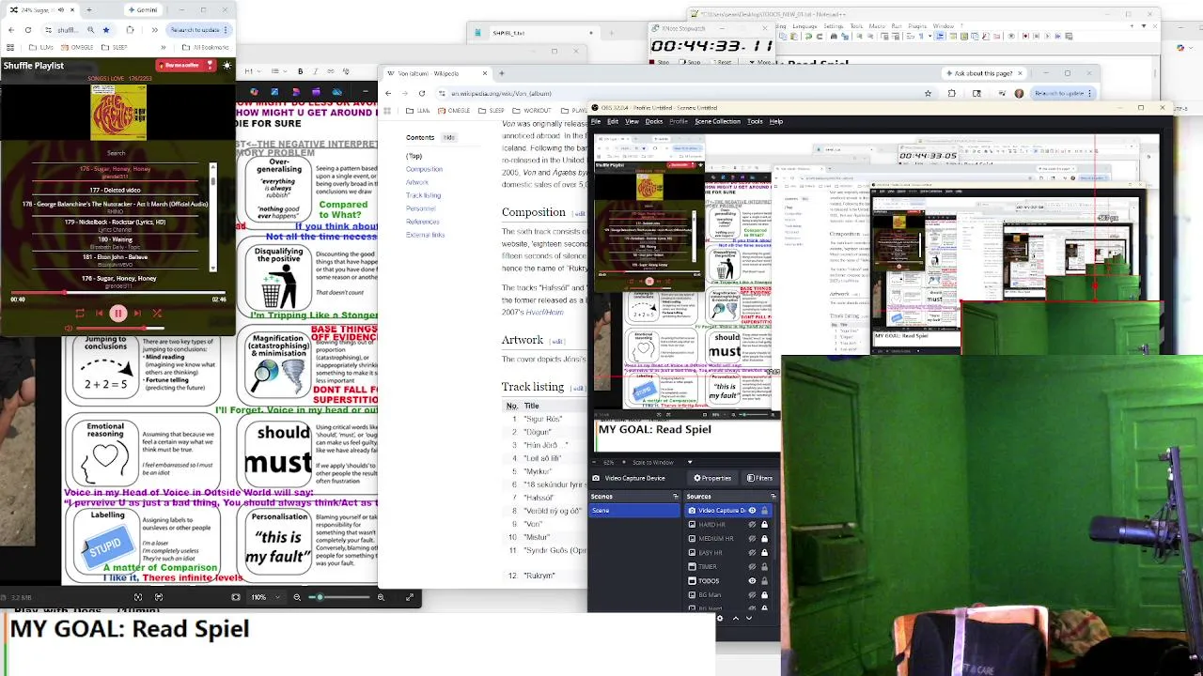
Task: Reload the Wikipedia page
Action: point(422,93)
